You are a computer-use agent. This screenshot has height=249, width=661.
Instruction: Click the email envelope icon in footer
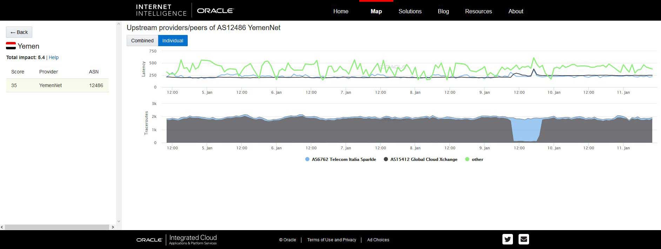(x=524, y=239)
